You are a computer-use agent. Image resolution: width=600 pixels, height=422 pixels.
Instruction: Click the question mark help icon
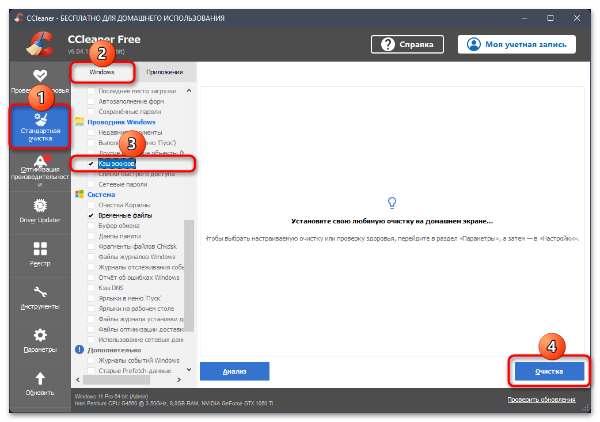coord(388,44)
